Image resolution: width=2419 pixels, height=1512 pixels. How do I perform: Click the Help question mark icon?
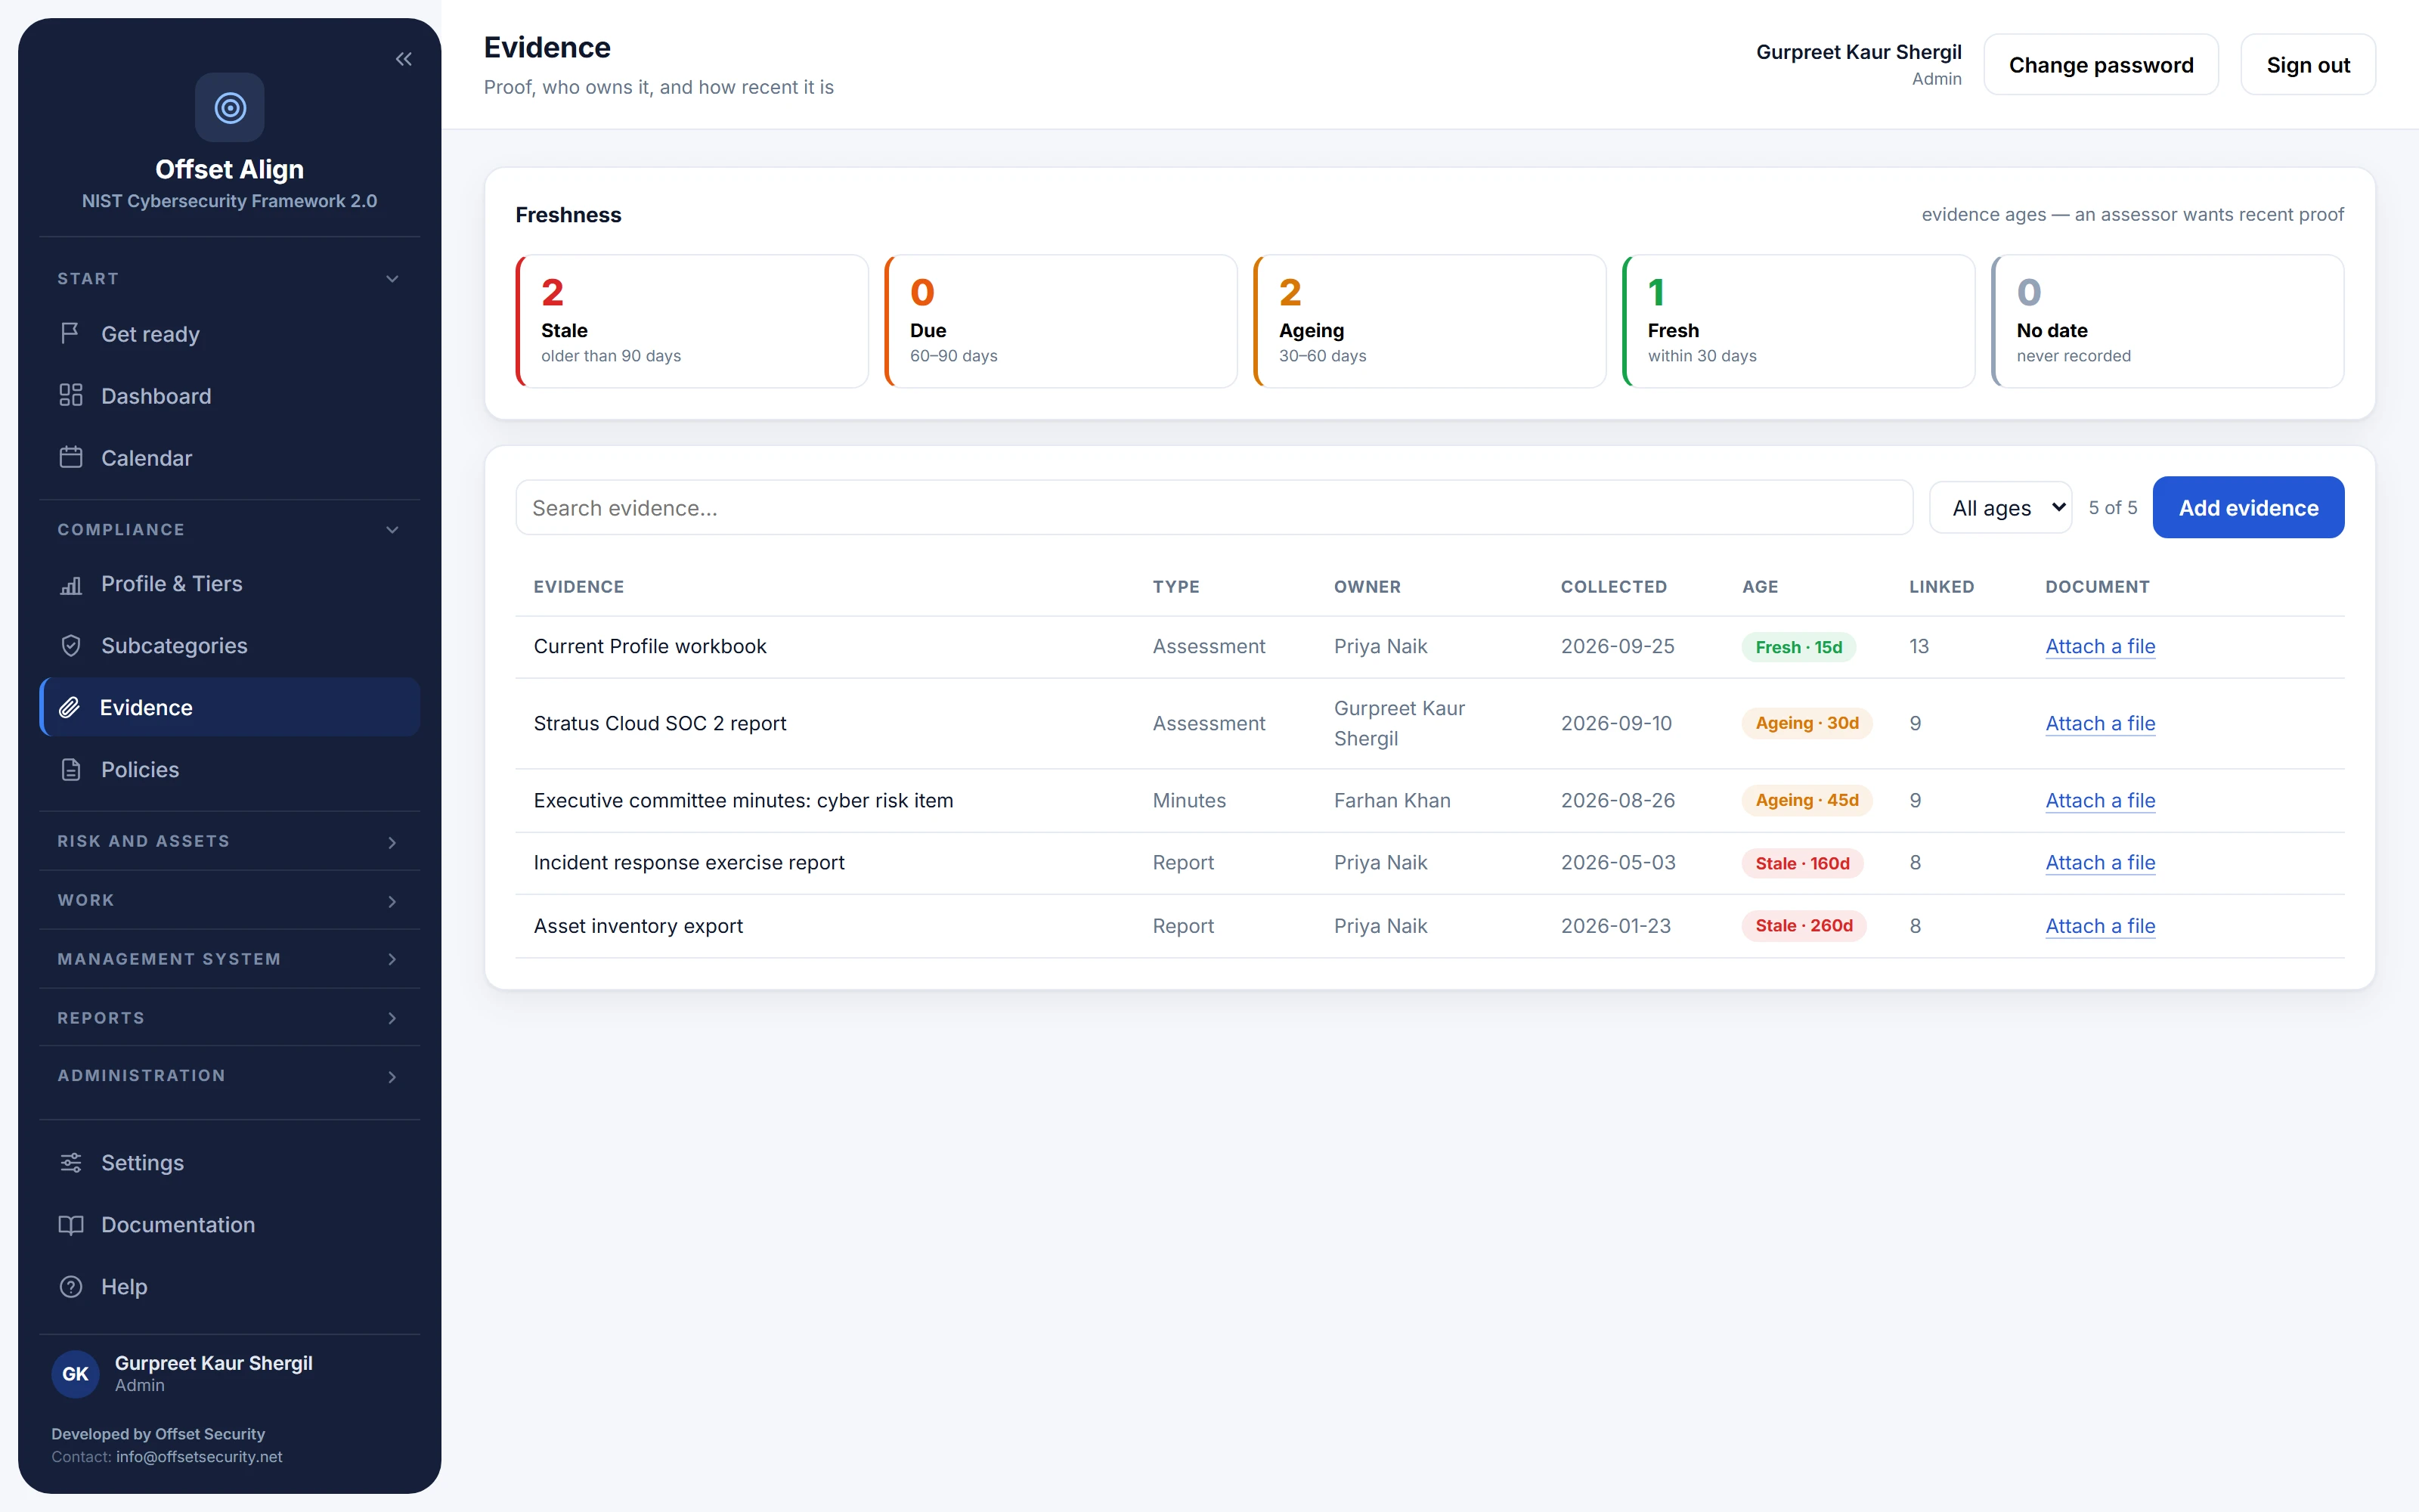click(70, 1287)
